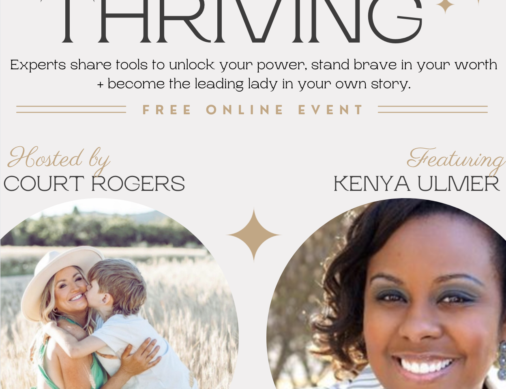Click the KENYA ULMER name
Image resolution: width=506 pixels, height=389 pixels.
tap(416, 184)
